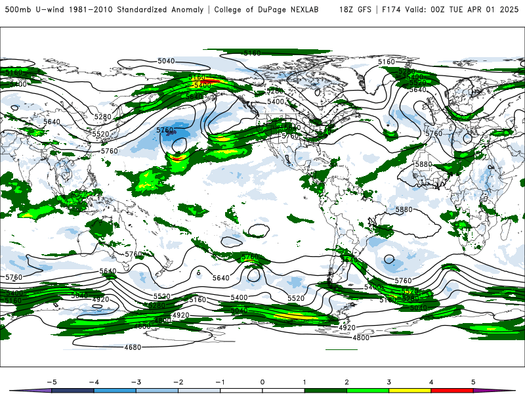
Task: Click 'F174 Valid: 00Z TUE APR 01 2025'
Action: [450, 9]
